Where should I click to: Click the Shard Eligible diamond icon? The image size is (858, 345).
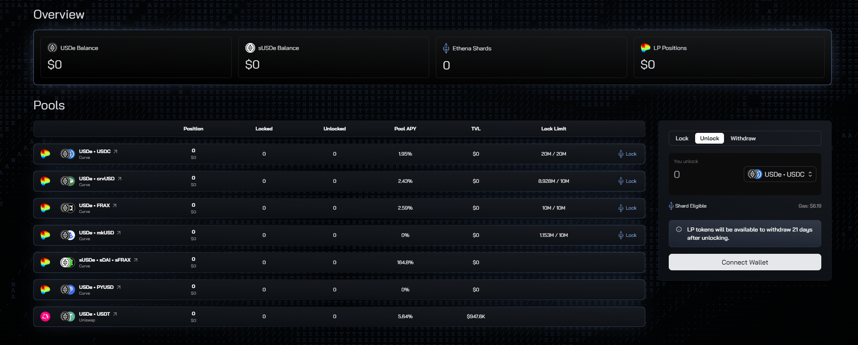(x=671, y=206)
